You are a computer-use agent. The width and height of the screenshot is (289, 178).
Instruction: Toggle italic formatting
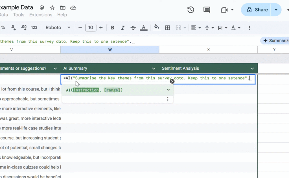(123, 28)
